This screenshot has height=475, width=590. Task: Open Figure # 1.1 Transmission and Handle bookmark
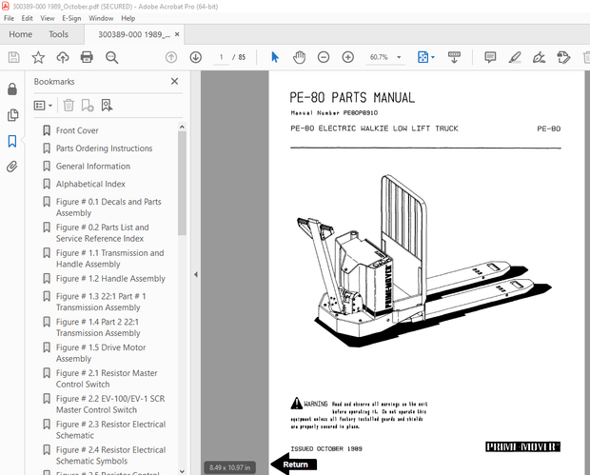tap(109, 258)
